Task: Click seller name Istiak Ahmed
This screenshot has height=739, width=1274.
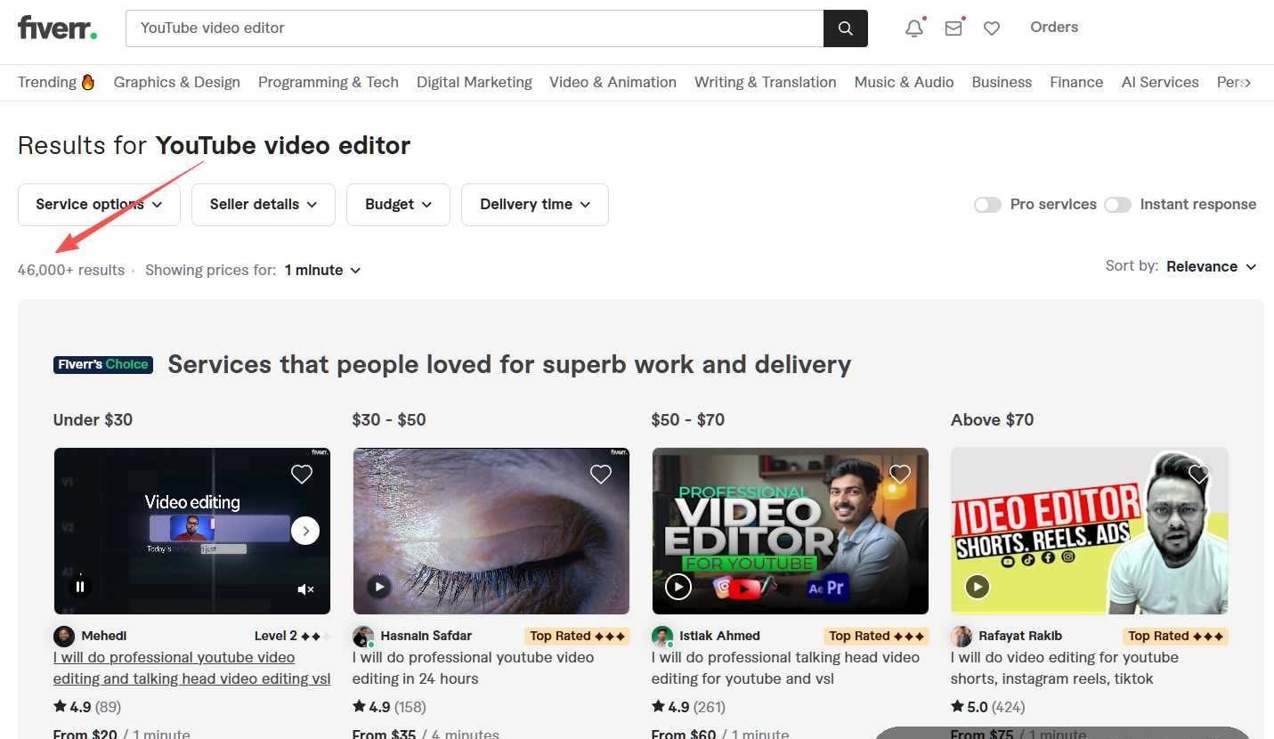Action: (720, 636)
